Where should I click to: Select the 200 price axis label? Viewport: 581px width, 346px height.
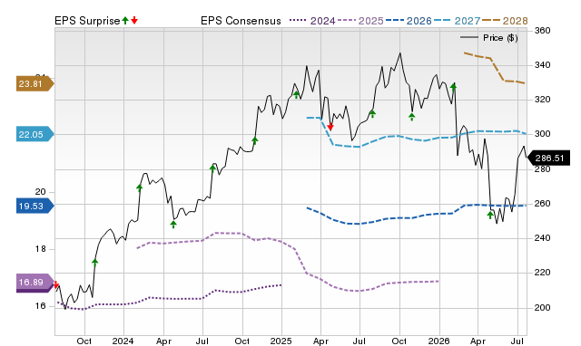tap(542, 308)
